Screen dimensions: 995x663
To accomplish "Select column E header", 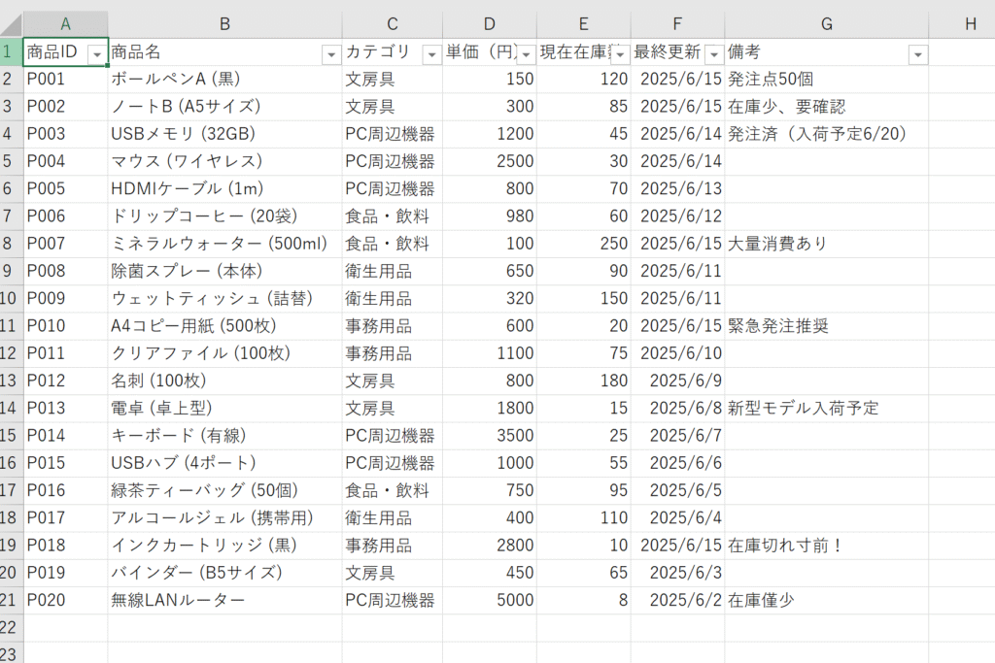I will coord(583,24).
